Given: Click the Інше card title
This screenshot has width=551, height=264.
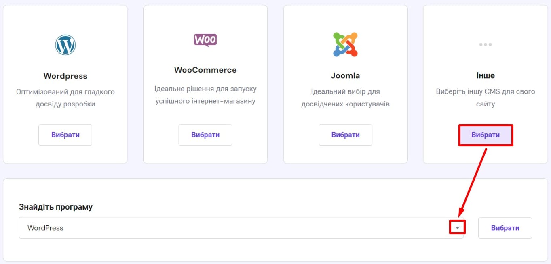Looking at the screenshot, I should (485, 75).
